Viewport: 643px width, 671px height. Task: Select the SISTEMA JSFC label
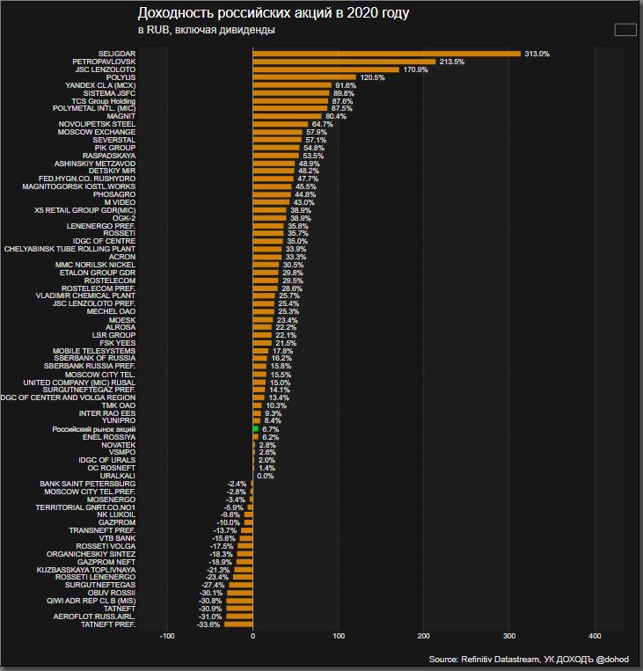click(109, 93)
